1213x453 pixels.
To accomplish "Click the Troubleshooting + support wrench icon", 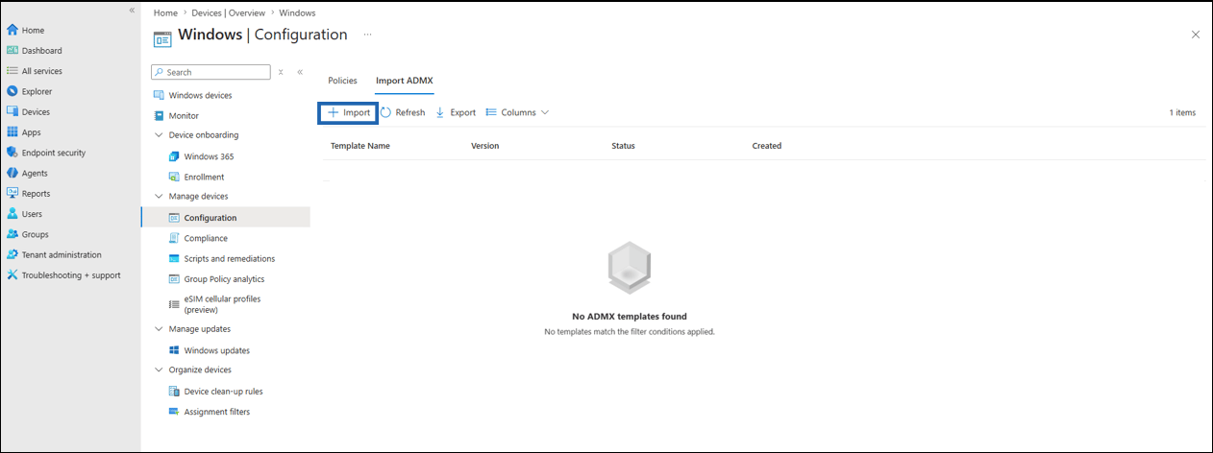I will coord(12,275).
